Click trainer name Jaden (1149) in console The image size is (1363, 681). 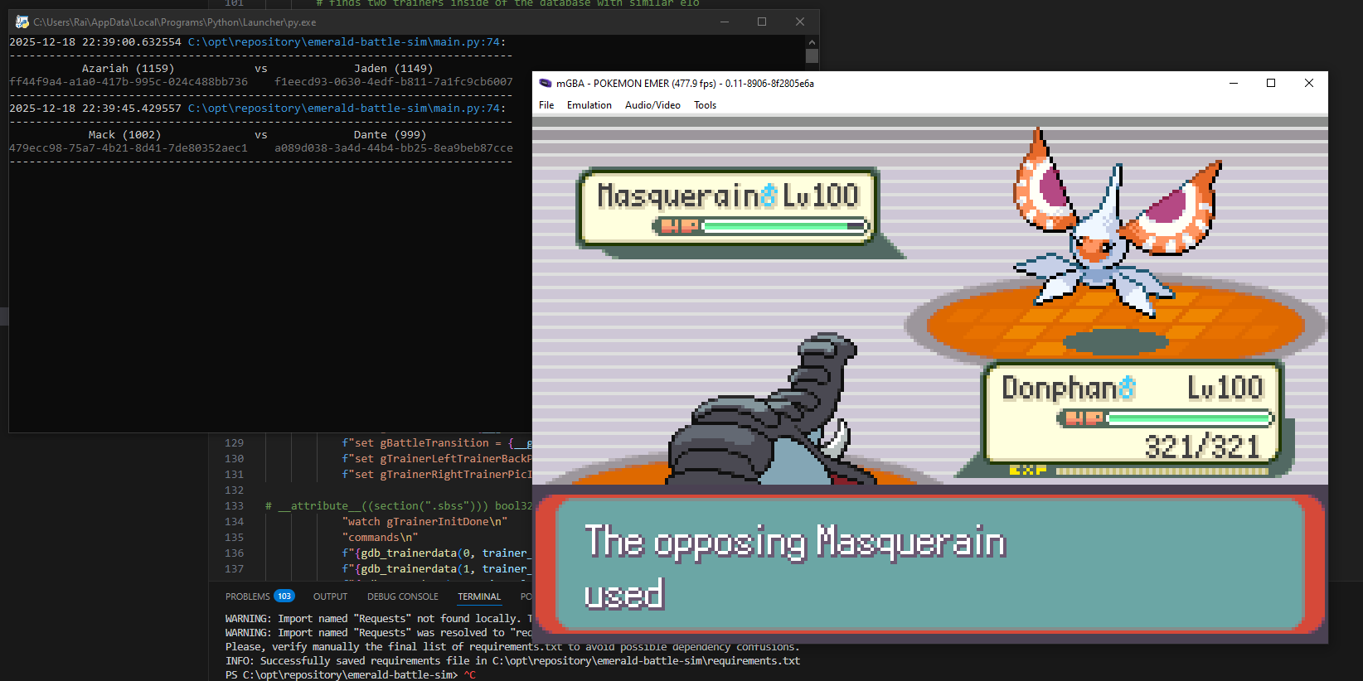click(393, 69)
